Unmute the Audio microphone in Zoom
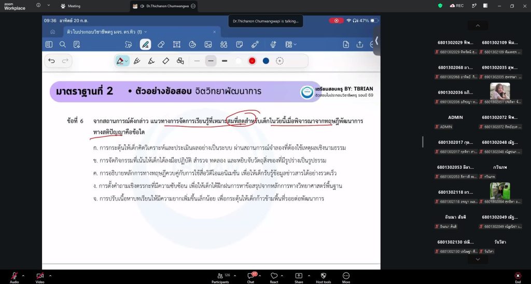Image resolution: width=531 pixels, height=284 pixels. pyautogui.click(x=14, y=277)
